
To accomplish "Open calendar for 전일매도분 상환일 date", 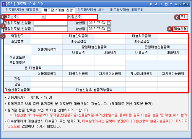I will (x=109, y=23).
